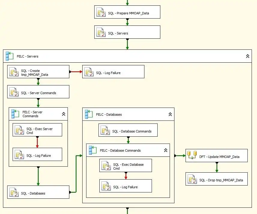
Task: Click the SQL - Exec Server Cmd icon
Action: click(x=19, y=130)
